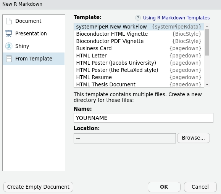Open Using R Markdown Templates link

coord(176,18)
